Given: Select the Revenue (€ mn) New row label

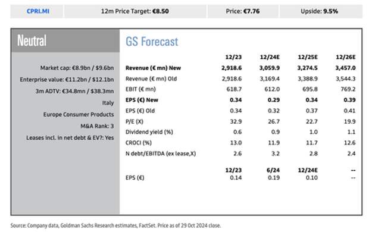Looking at the screenshot, I should point(153,68).
